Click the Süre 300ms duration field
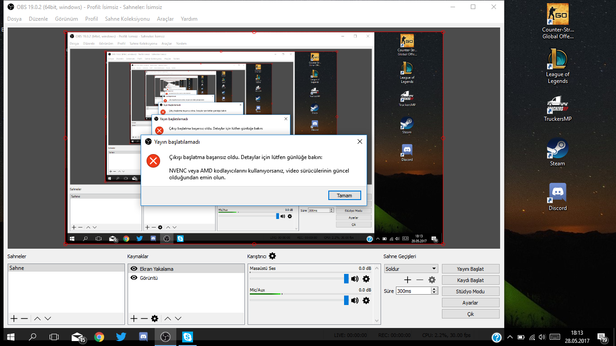Viewport: 616px width, 346px height. point(414,291)
